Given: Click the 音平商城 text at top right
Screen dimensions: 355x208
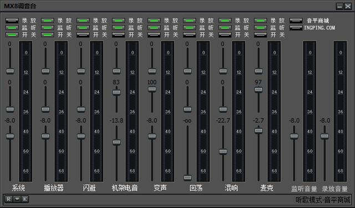Looking at the screenshot, I should [318, 21].
